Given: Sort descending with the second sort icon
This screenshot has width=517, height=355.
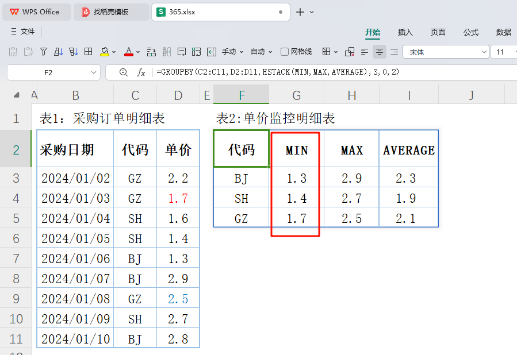Looking at the screenshot, I should (x=73, y=52).
